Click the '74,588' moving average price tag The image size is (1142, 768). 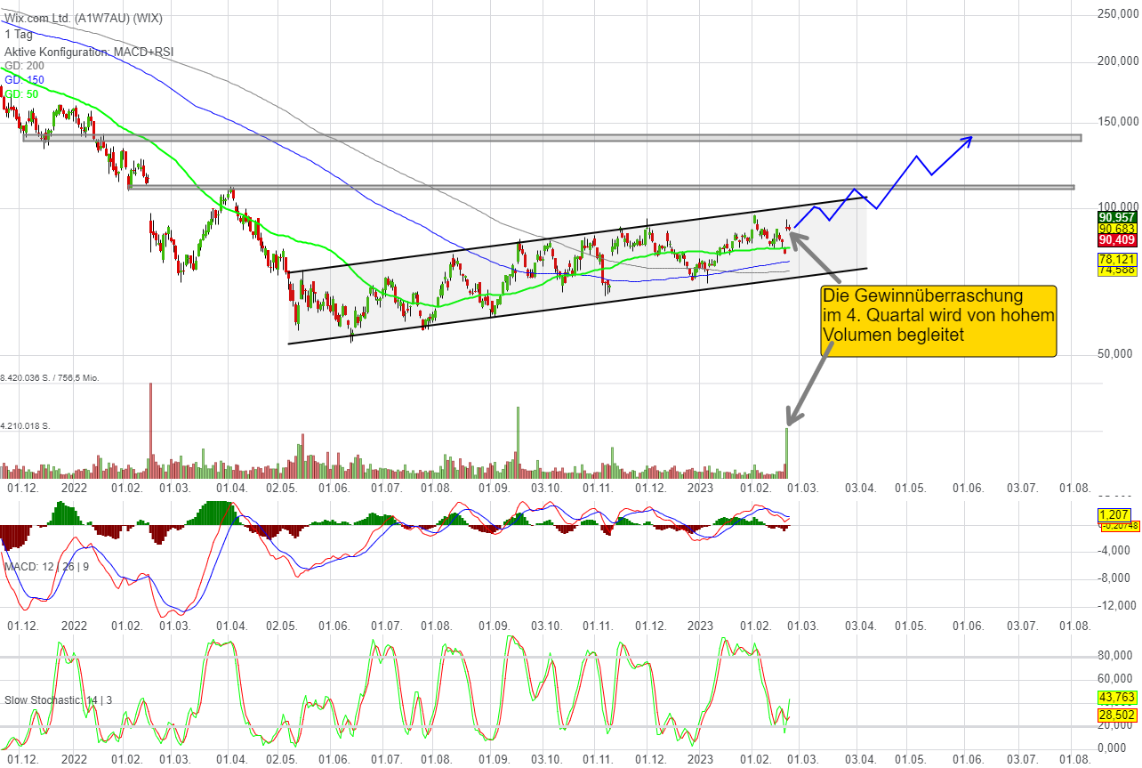click(1116, 270)
